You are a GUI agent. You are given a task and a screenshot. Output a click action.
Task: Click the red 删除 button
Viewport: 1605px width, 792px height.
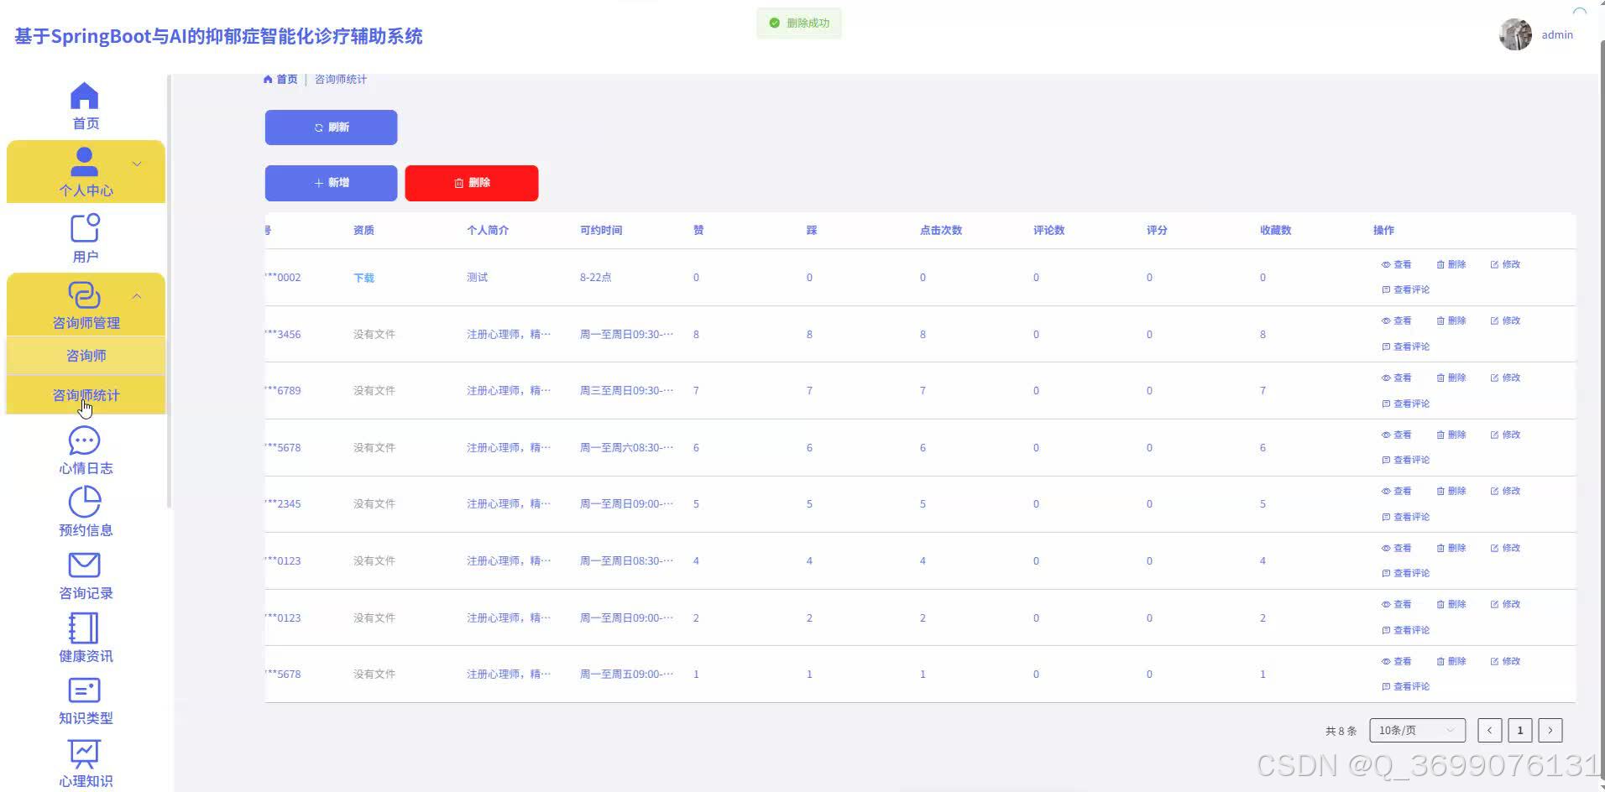click(472, 183)
